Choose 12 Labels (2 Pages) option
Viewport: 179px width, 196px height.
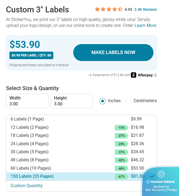coord(30,127)
